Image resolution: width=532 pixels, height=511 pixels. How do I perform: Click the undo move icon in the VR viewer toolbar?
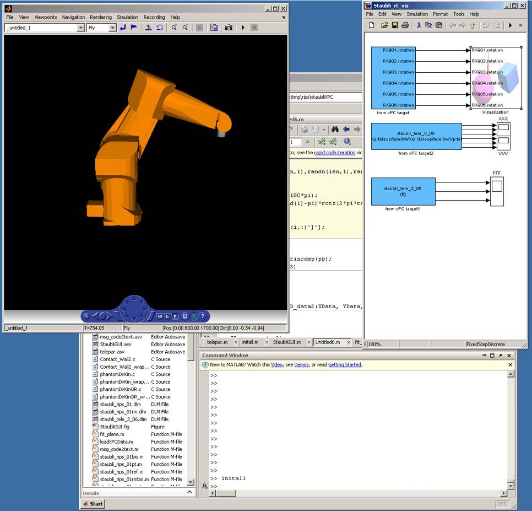(160, 28)
